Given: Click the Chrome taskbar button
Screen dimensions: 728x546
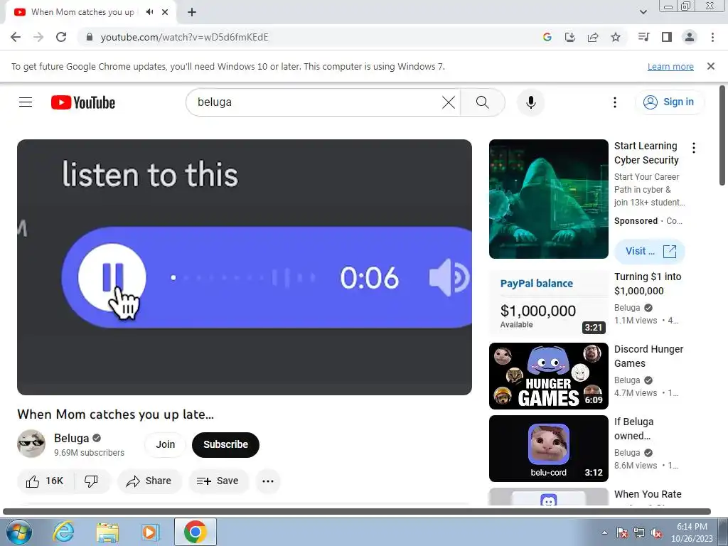Looking at the screenshot, I should pyautogui.click(x=195, y=532).
